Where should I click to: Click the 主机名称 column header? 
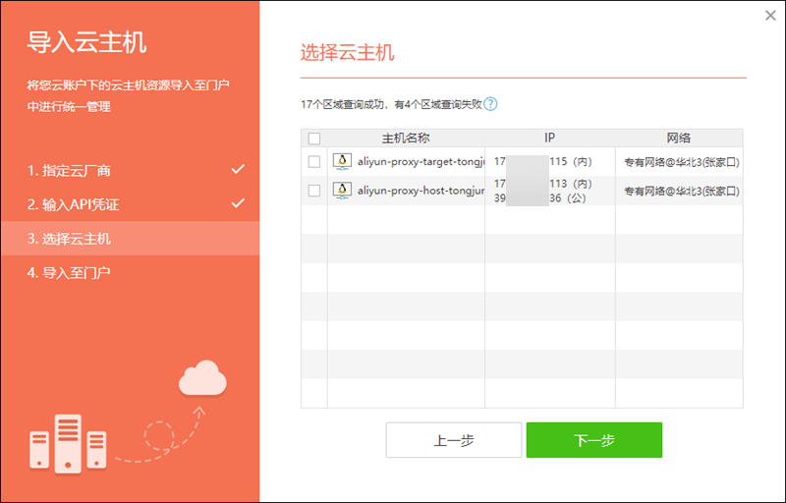tap(406, 139)
